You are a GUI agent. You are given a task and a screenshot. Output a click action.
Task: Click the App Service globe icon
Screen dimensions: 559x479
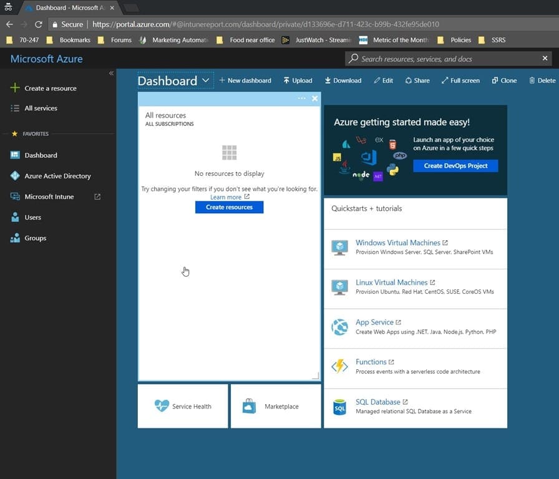tap(340, 327)
